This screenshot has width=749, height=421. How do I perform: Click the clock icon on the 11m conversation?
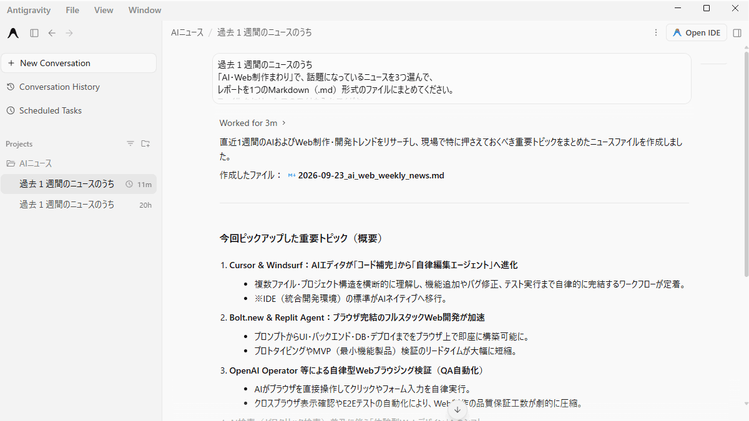[x=129, y=184]
